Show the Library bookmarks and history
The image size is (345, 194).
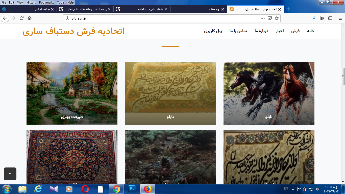(322, 18)
